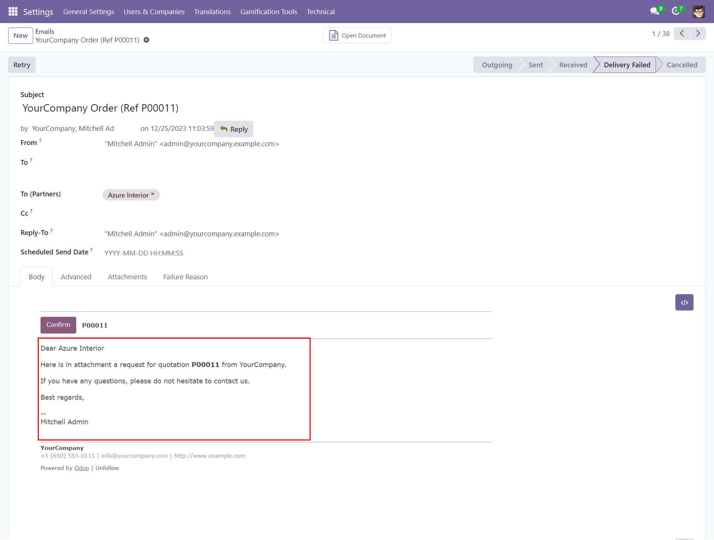Go to previous record arrow

click(682, 33)
